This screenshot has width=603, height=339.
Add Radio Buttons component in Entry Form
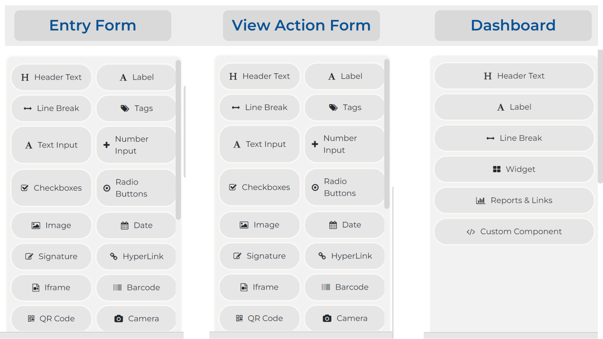[136, 188]
